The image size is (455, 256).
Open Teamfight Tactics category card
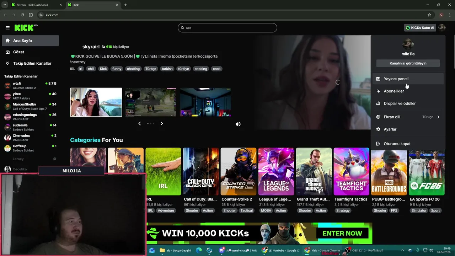(x=352, y=172)
